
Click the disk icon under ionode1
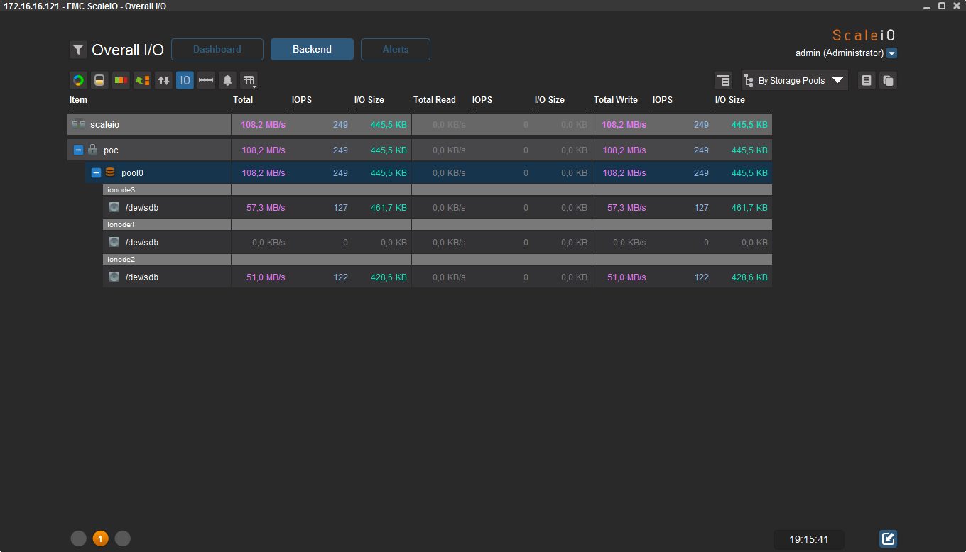(x=114, y=242)
